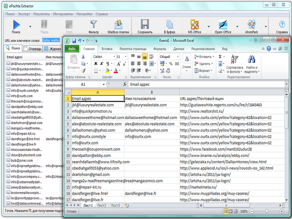
Task: Open Справка help icon in ePochta toolbar
Action: coord(282,24)
